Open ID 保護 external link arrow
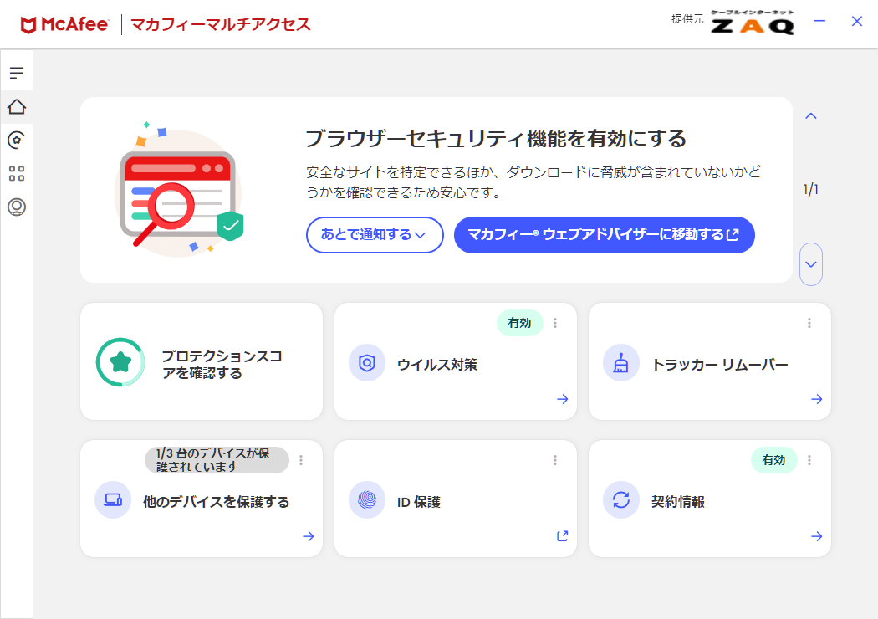Screen dimensions: 878x619 pos(563,536)
